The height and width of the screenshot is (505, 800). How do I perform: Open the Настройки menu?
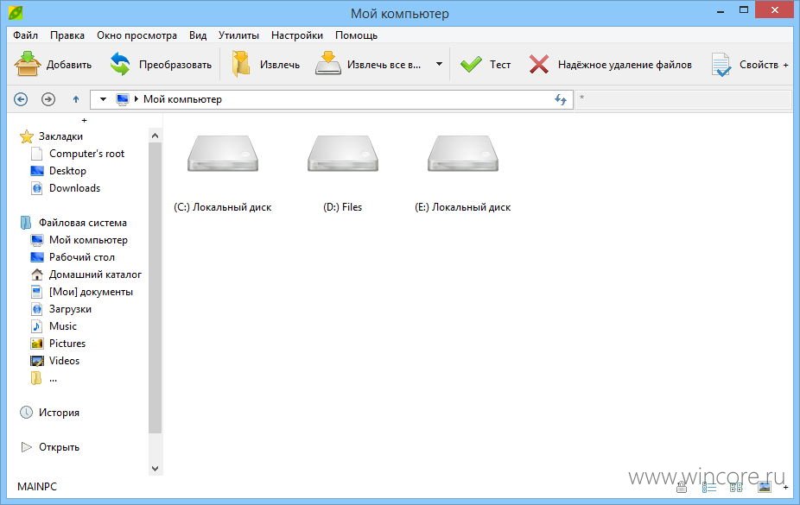pyautogui.click(x=297, y=35)
